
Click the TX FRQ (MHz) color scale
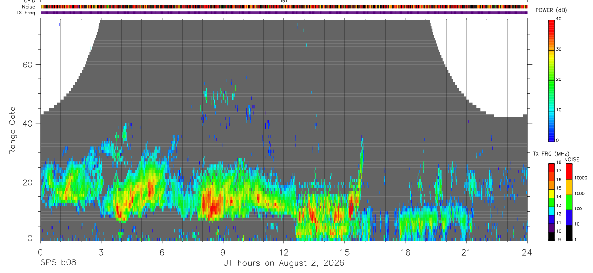click(551, 202)
